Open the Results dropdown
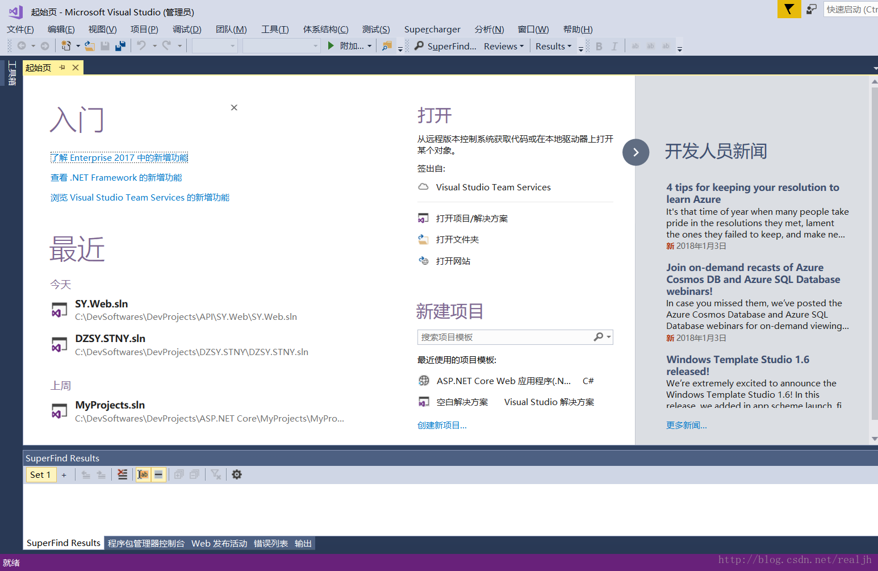This screenshot has width=878, height=571. (554, 46)
